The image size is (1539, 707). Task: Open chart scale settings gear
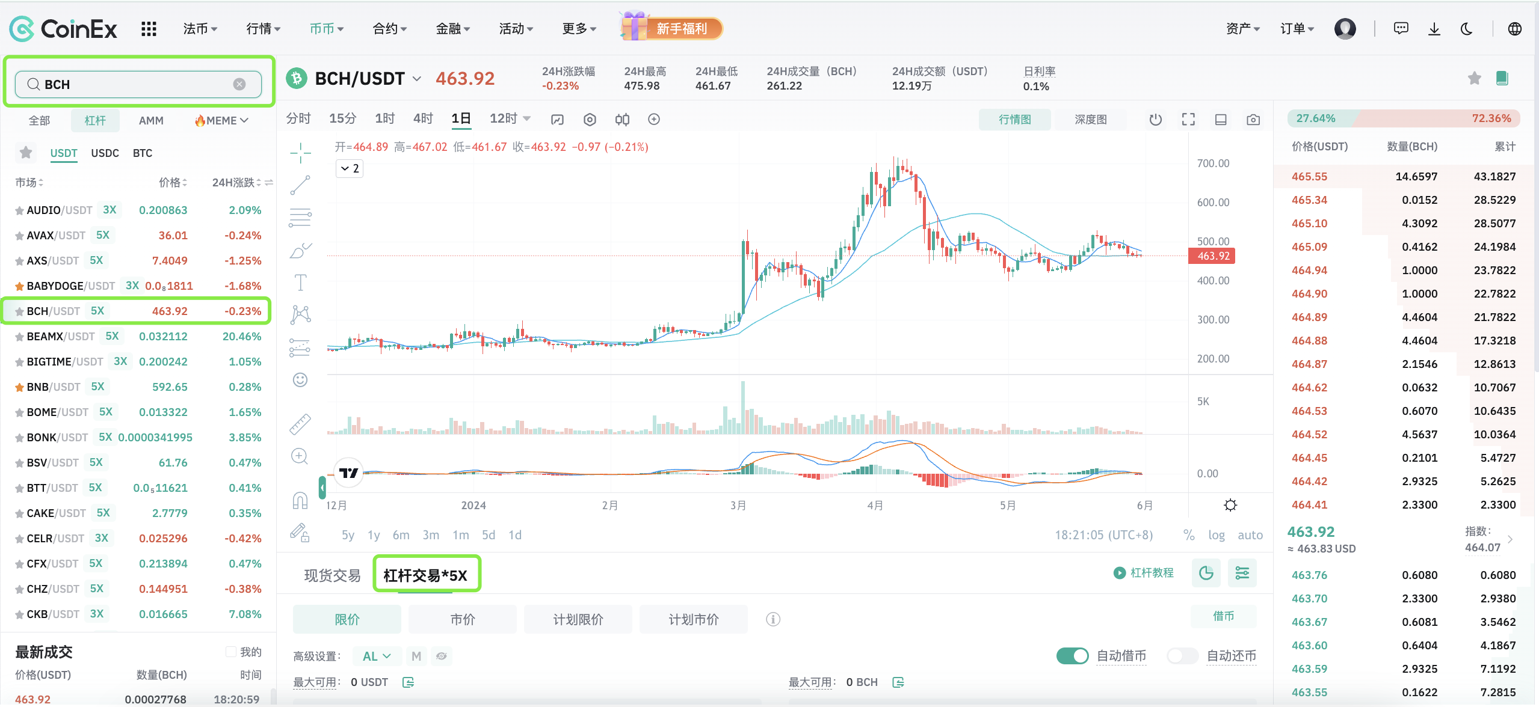pyautogui.click(x=1230, y=505)
